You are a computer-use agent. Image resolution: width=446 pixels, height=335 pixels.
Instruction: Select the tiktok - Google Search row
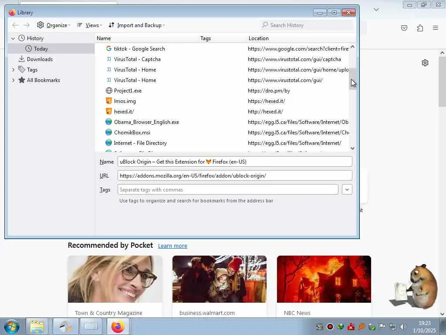click(222, 49)
